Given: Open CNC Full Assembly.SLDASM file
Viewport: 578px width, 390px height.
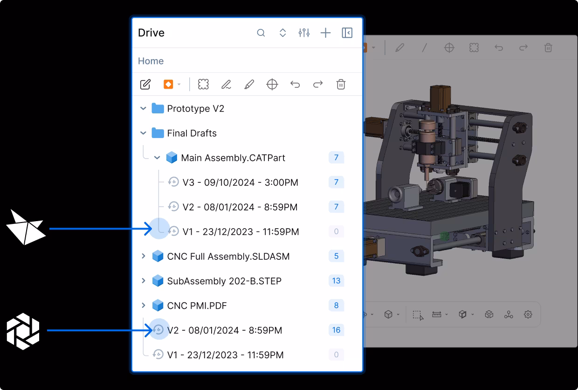Looking at the screenshot, I should click(x=221, y=257).
